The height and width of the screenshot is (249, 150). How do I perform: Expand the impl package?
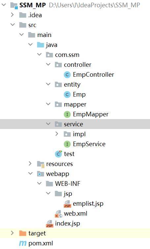57,134
